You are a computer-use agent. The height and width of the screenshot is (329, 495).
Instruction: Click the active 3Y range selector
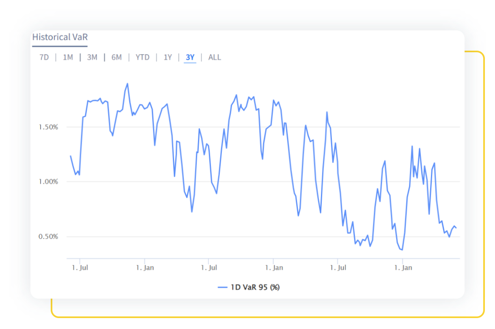[x=190, y=57]
